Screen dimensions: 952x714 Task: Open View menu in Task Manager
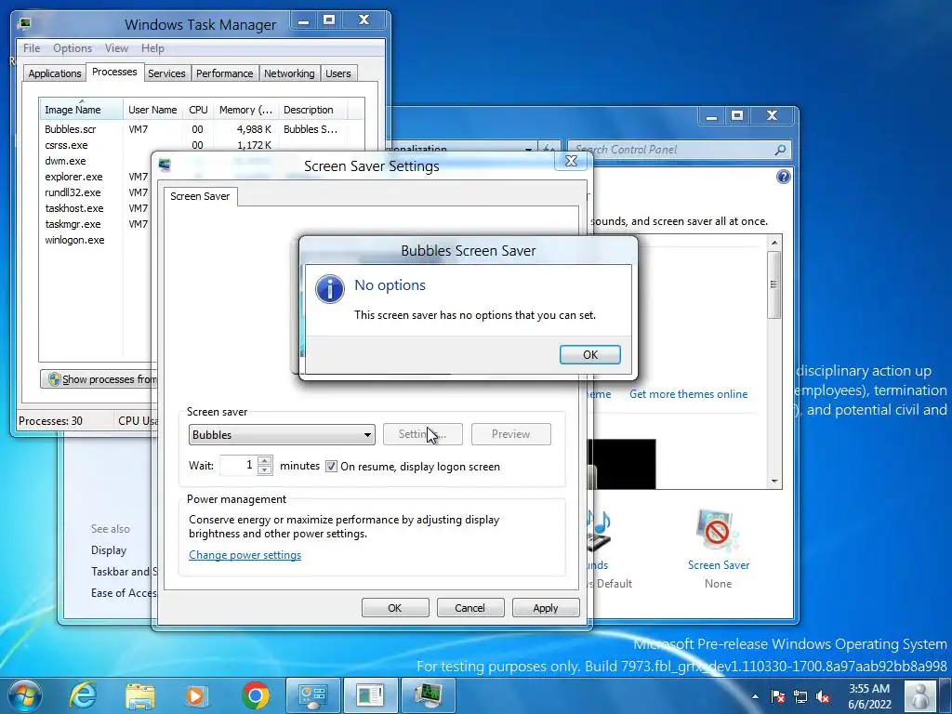click(x=116, y=48)
